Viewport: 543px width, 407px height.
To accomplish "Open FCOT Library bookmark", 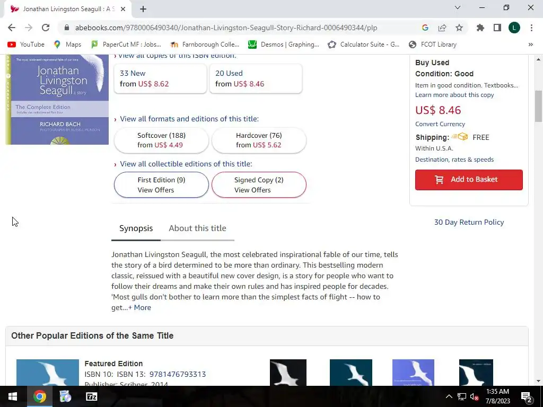I will tap(433, 45).
